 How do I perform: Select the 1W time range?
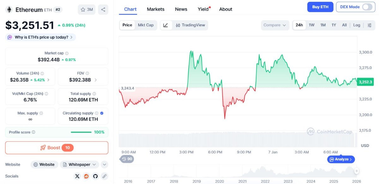click(x=311, y=25)
